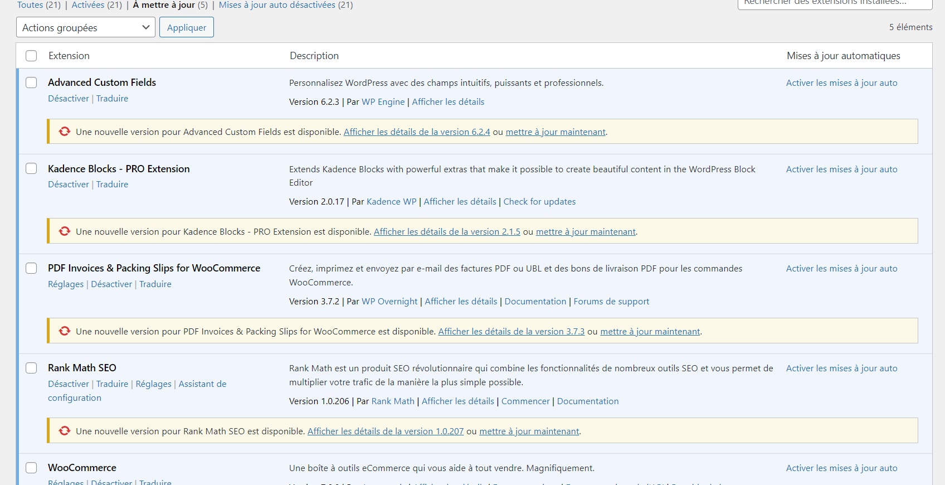This screenshot has height=485, width=945.
Task: Click the Commencer link
Action: [525, 401]
